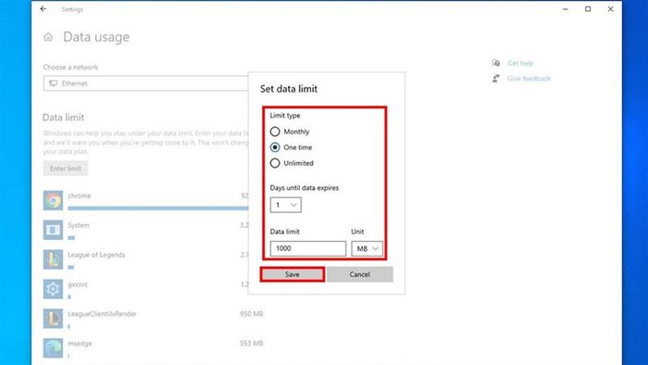Image resolution: width=648 pixels, height=365 pixels.
Task: Click the Get help chat icon
Action: (496, 63)
